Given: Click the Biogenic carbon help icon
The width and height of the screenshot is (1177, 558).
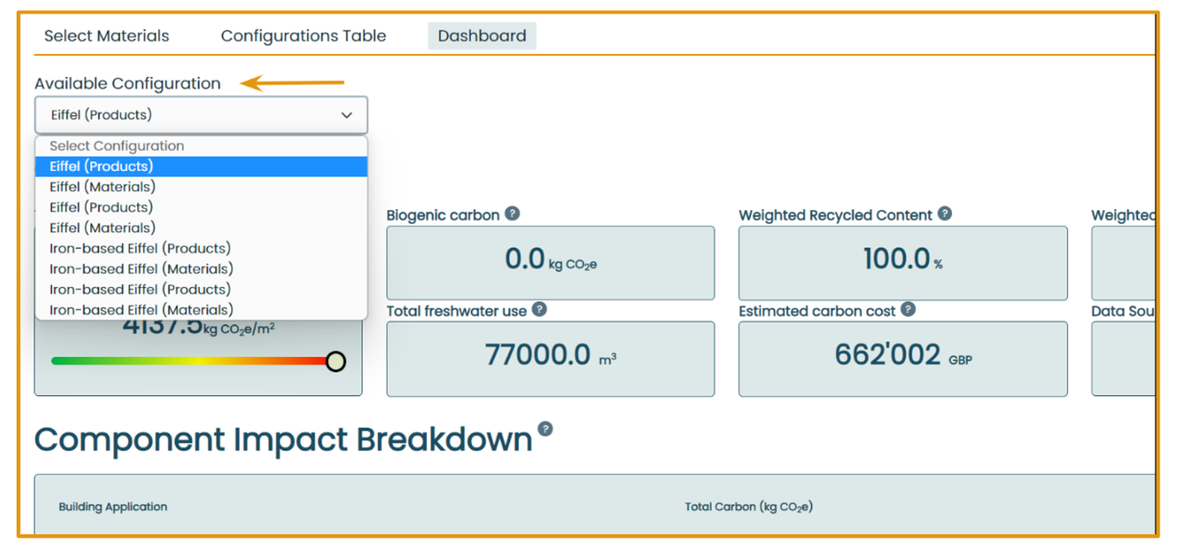Looking at the screenshot, I should (x=512, y=214).
